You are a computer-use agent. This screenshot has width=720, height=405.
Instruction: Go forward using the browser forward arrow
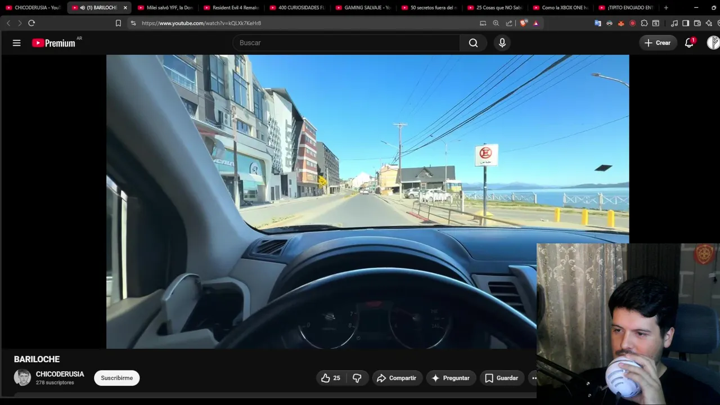point(20,23)
